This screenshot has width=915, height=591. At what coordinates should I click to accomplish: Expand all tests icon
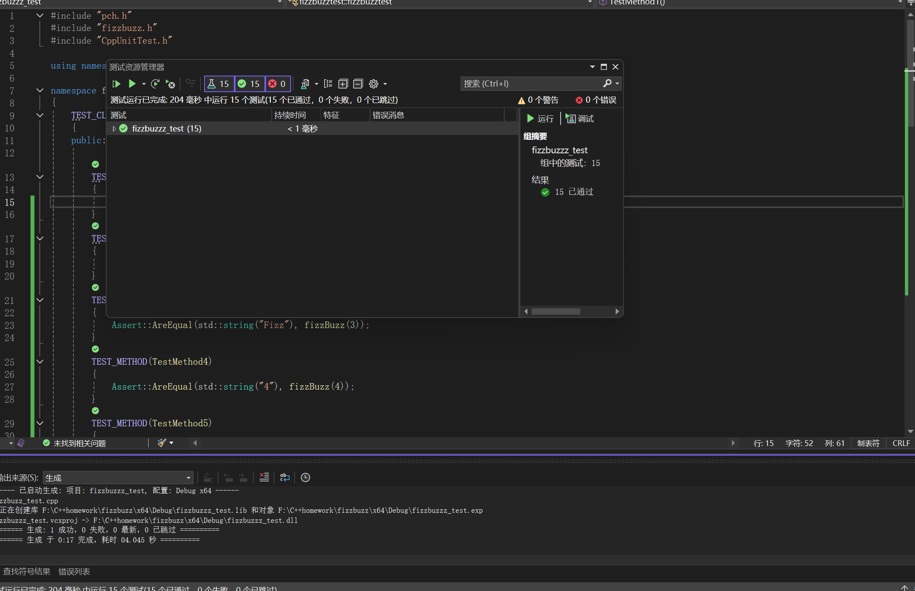pos(343,83)
